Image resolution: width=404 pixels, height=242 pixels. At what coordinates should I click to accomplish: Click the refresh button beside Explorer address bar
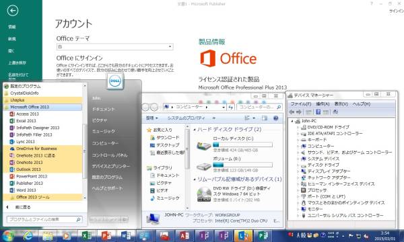[x=230, y=107]
